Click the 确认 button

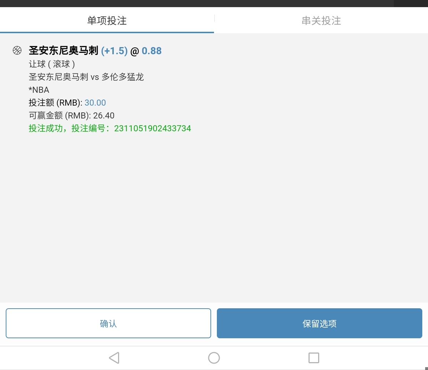[x=108, y=323]
